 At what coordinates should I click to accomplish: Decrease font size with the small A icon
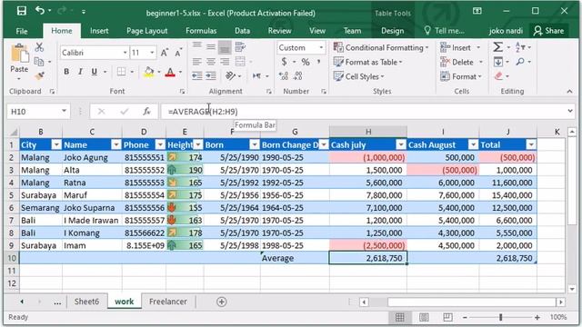click(178, 53)
